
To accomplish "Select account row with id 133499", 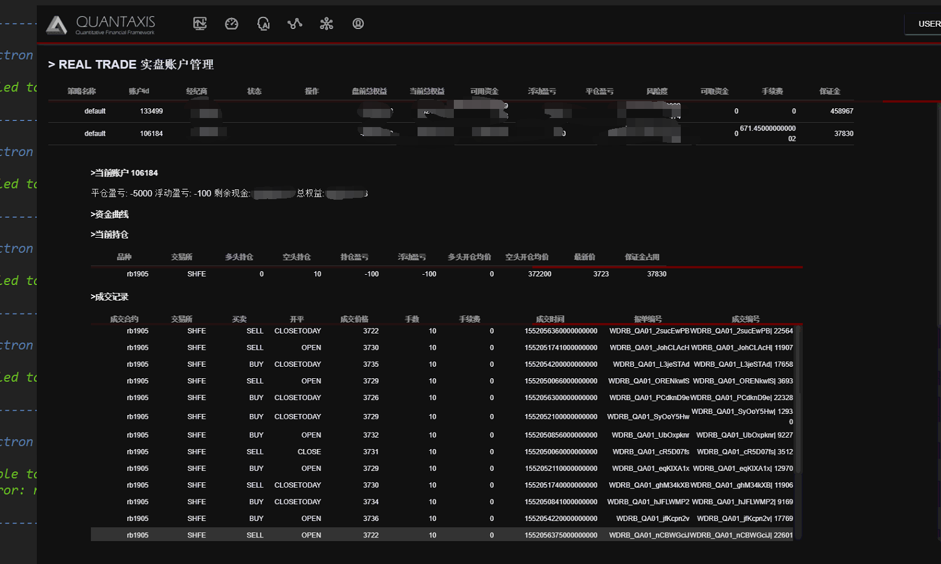I will (451, 111).
